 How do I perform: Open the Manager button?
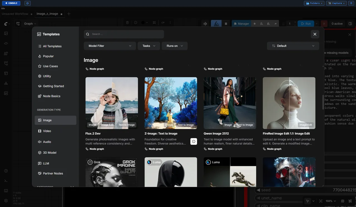[241, 24]
